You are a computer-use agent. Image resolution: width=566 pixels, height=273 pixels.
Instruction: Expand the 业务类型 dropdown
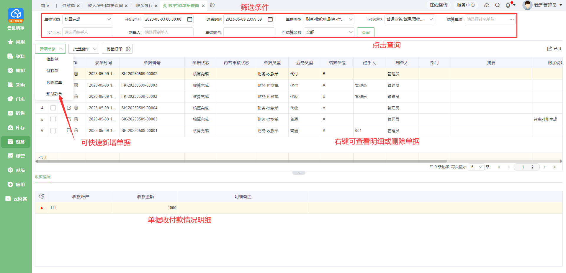[410, 19]
